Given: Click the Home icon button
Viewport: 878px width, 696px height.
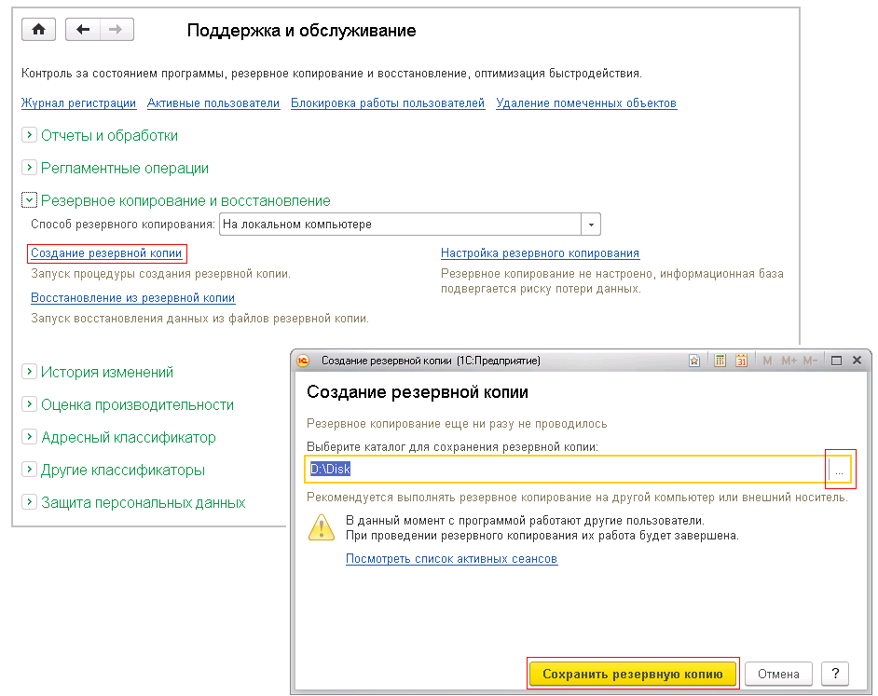Looking at the screenshot, I should (38, 30).
